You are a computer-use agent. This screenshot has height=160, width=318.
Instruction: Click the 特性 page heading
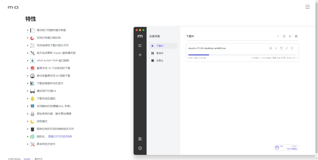pyautogui.click(x=31, y=19)
